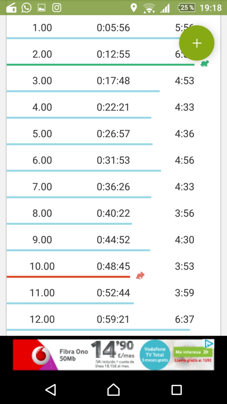Image resolution: width=227 pixels, height=404 pixels.
Task: Tap the Fibra Ono 50Mb ad text
Action: click(74, 355)
